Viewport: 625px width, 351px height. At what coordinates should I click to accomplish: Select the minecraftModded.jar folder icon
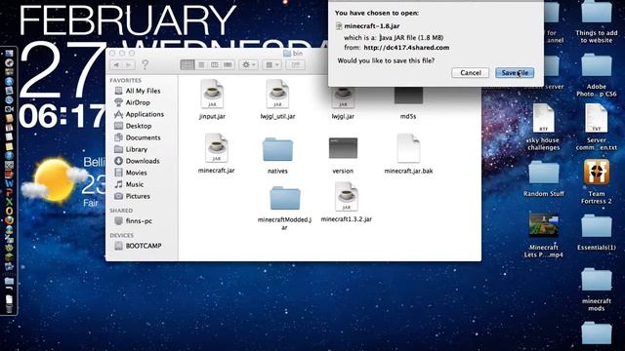tap(284, 198)
